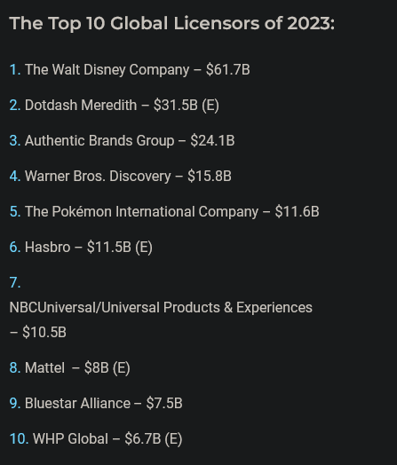Click the $31.5B (E) value
The height and width of the screenshot is (465, 397).
187,106
